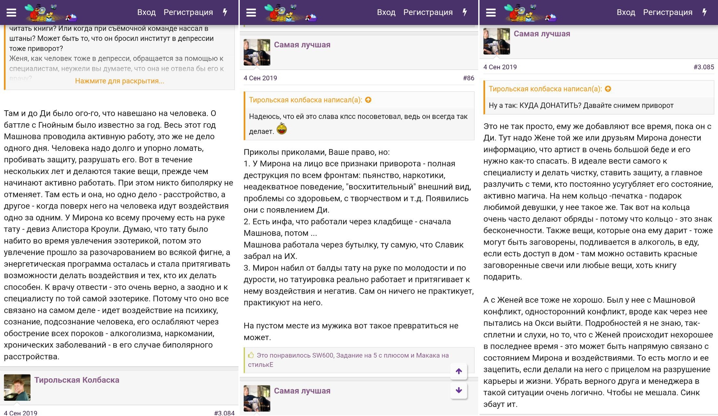Viewport: 718px width, 416px height.
Task: Click lightning bolt icon in left panel header
Action: 225,12
